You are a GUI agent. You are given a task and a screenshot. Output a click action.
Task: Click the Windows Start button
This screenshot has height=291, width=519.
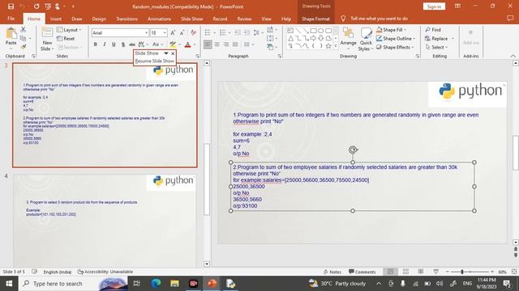(9, 284)
